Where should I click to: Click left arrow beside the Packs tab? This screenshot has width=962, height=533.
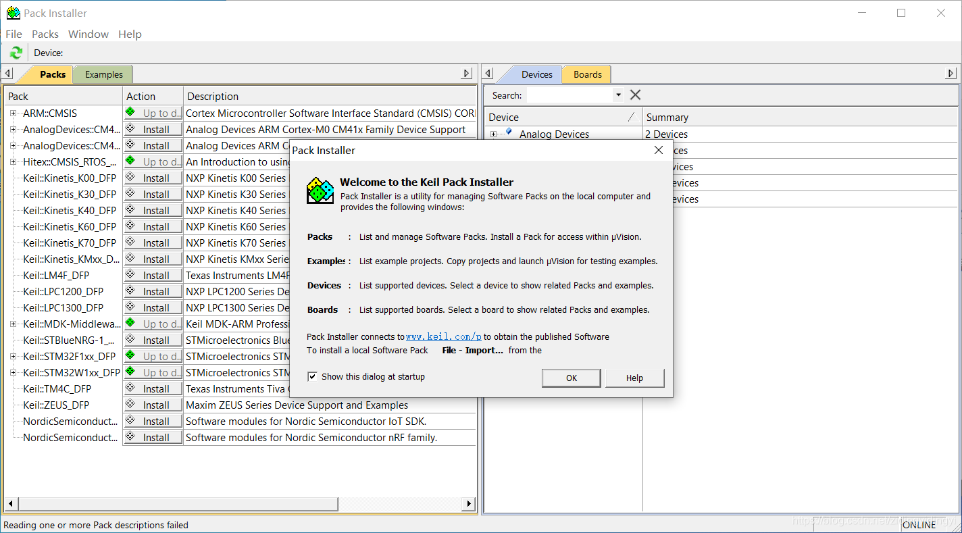(x=7, y=74)
